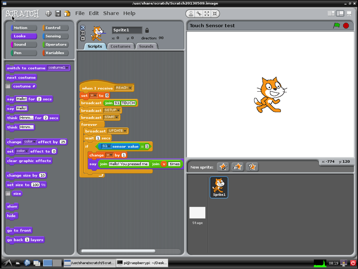
Task: Select the scissors delete tool
Action: point(199,14)
